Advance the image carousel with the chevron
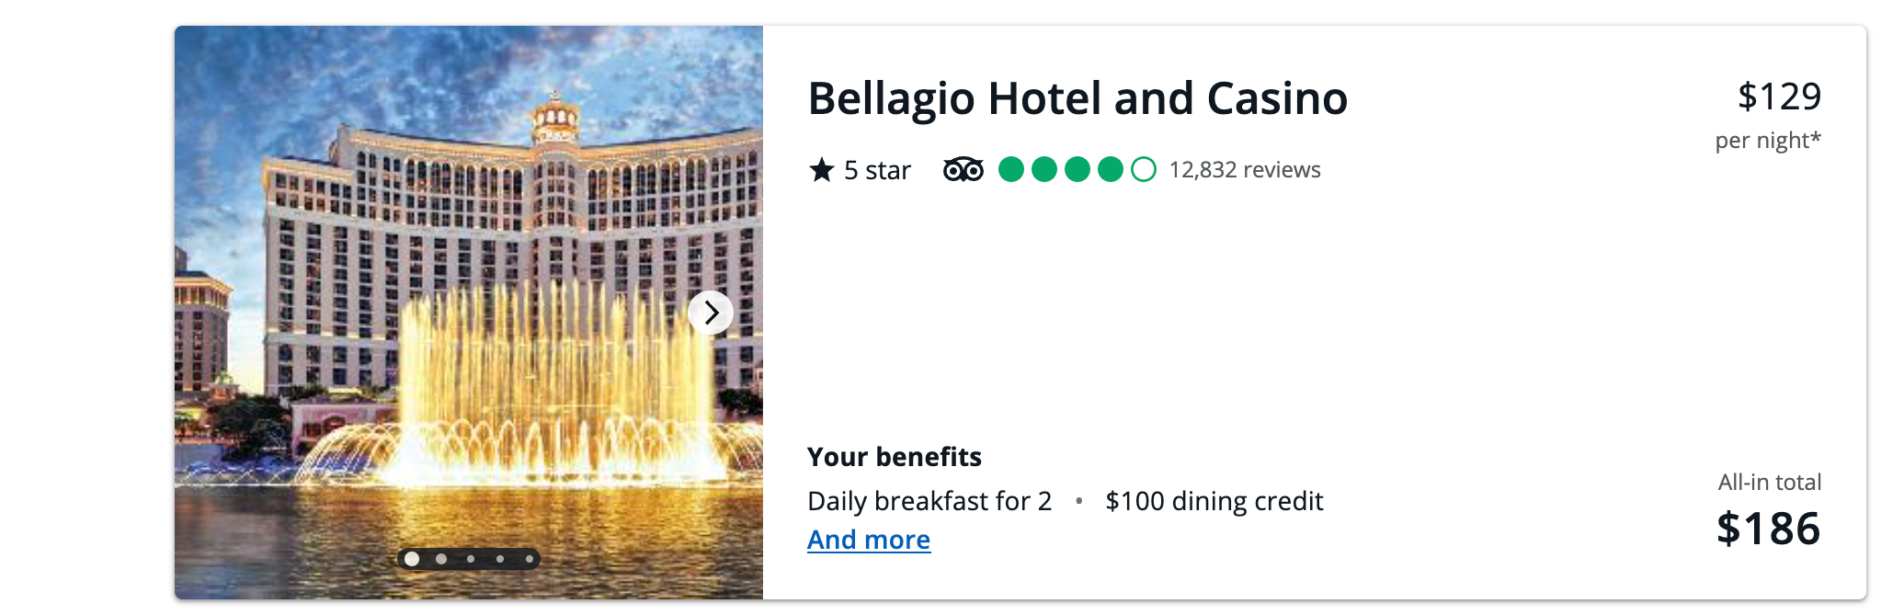The image size is (1904, 615). 711,313
